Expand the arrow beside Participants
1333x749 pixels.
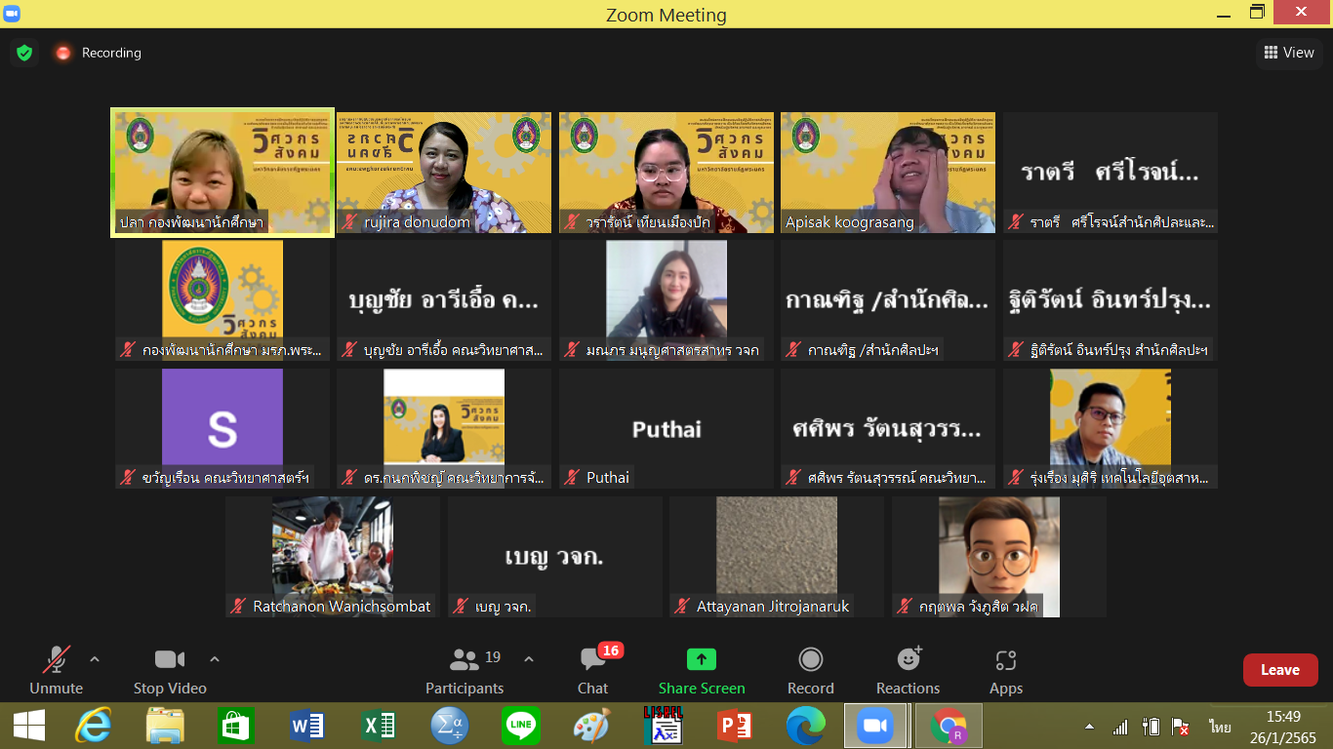click(x=529, y=660)
